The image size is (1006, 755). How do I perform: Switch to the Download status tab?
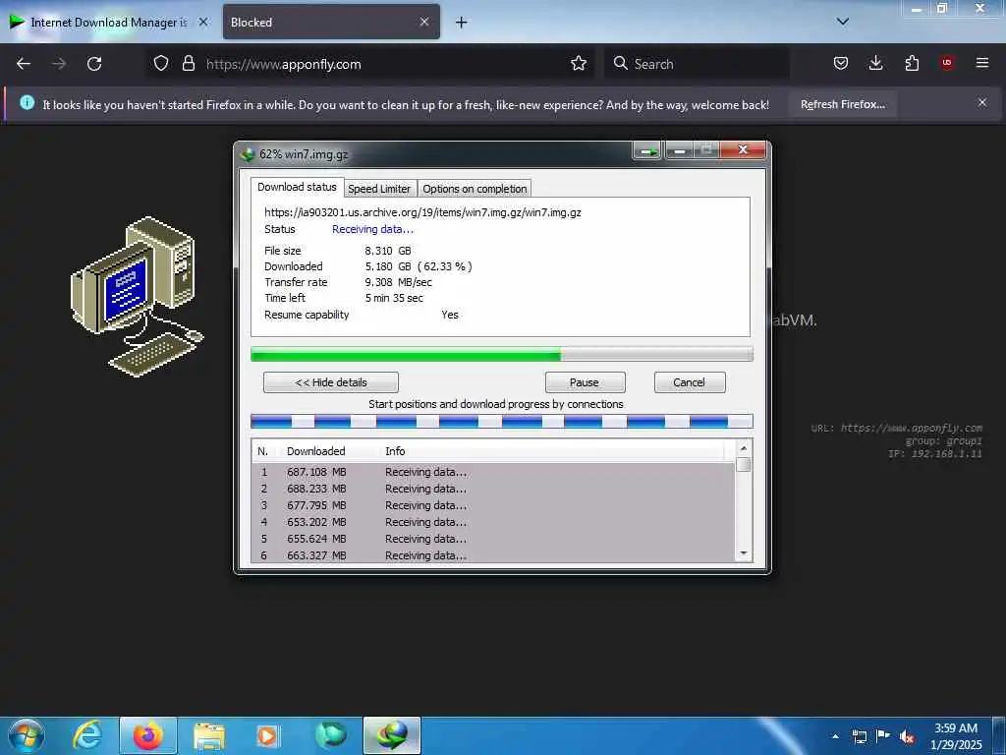pyautogui.click(x=297, y=187)
